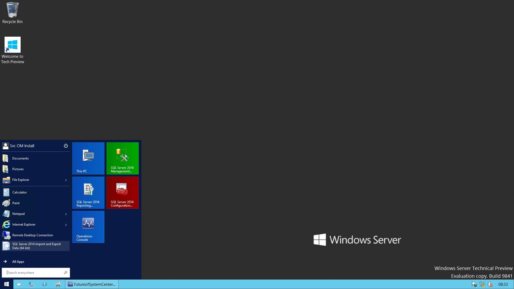Click the search magnifier icon
514x289 pixels.
click(x=66, y=273)
